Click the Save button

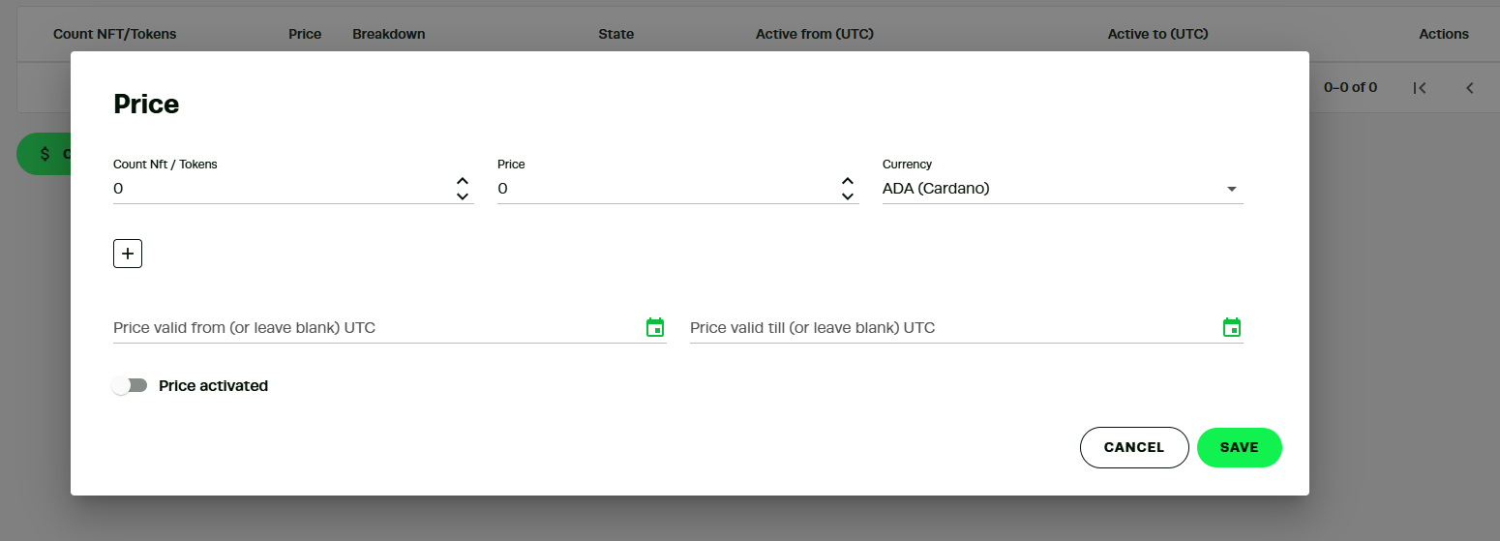[x=1240, y=447]
